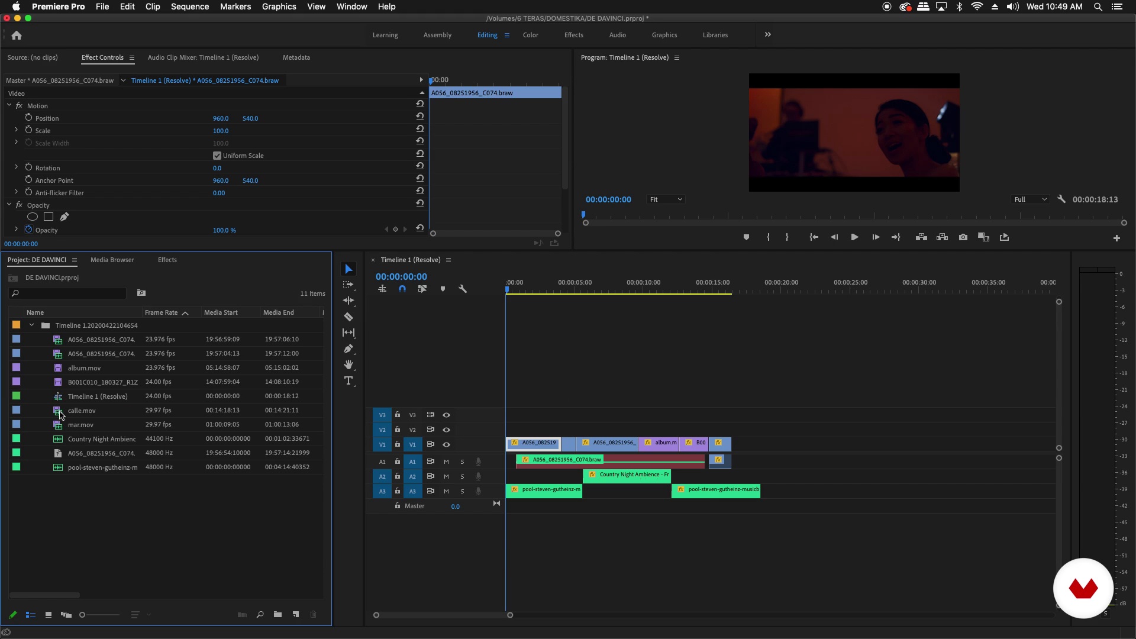Toggle Linked Selection in timeline
1136x639 pixels.
(422, 289)
